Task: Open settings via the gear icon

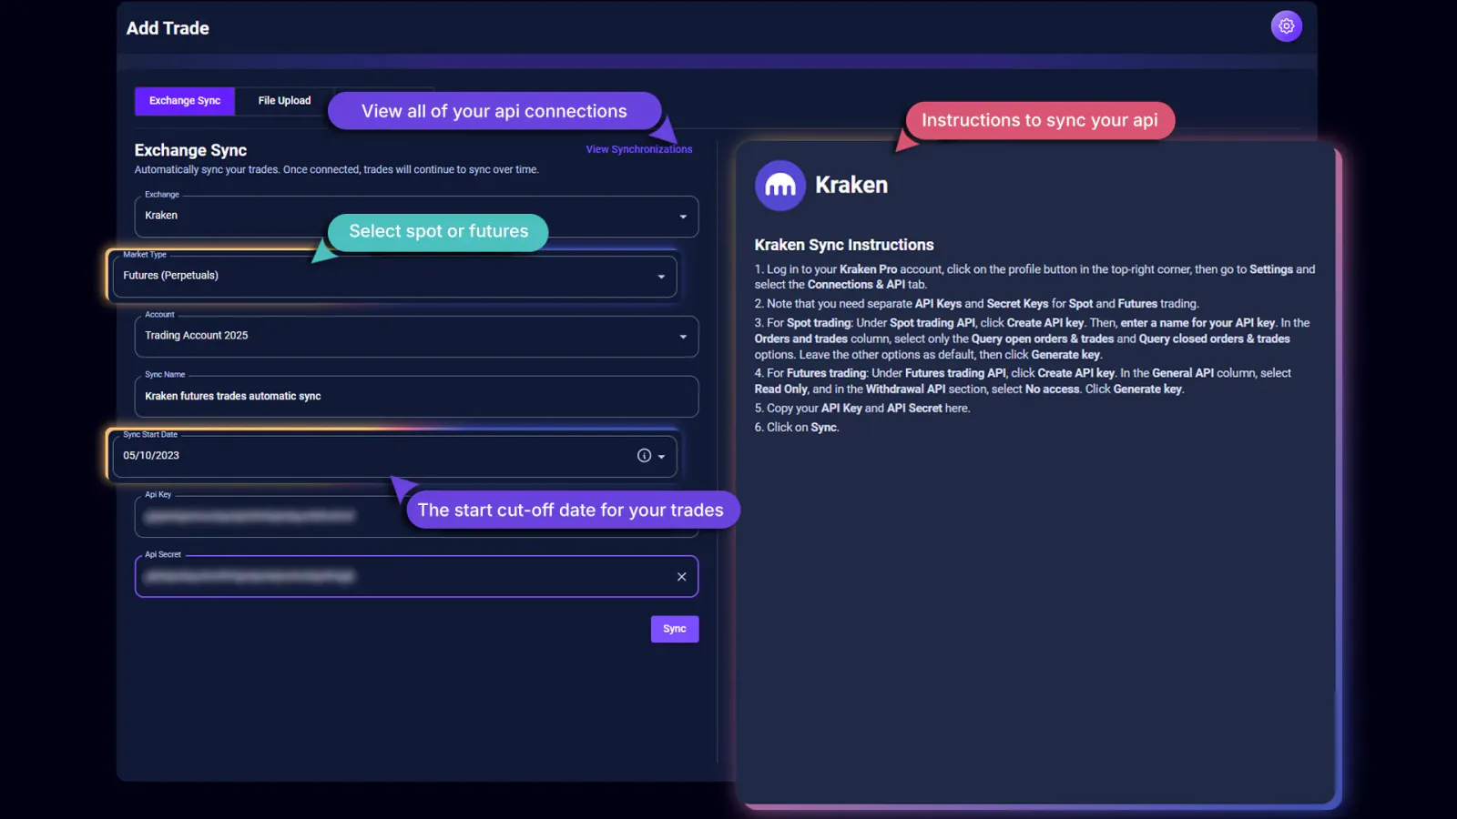Action: pos(1286,25)
